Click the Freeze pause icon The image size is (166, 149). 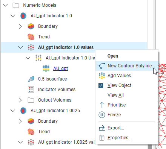click(x=102, y=115)
